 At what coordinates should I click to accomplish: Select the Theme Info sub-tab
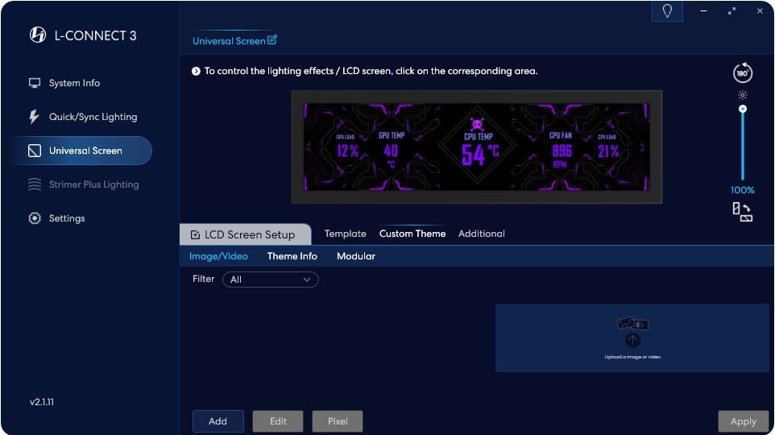pos(292,256)
